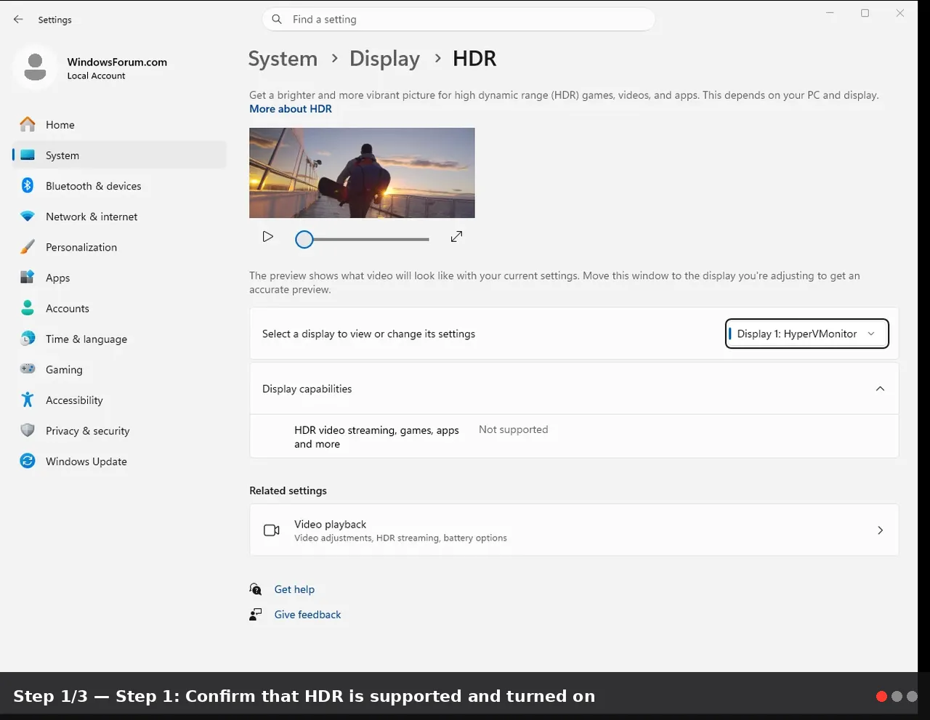This screenshot has width=930, height=720.
Task: Open Display 1: HyperVMonitor dropdown
Action: [x=806, y=333]
